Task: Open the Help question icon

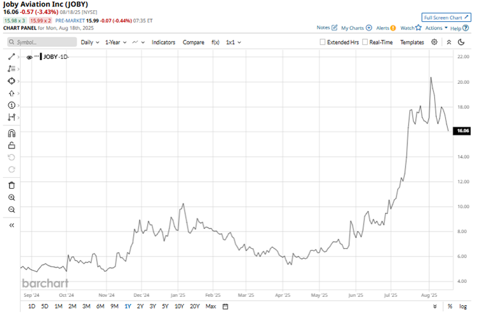Action: [x=466, y=28]
